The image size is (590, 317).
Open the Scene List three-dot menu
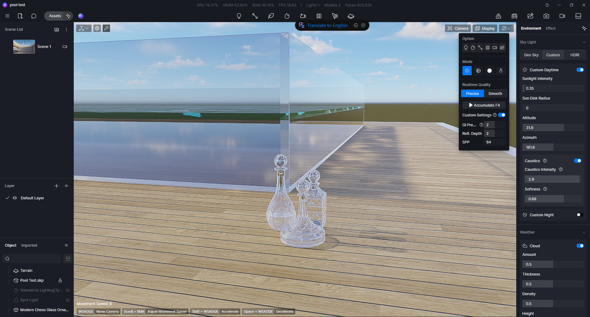66,29
